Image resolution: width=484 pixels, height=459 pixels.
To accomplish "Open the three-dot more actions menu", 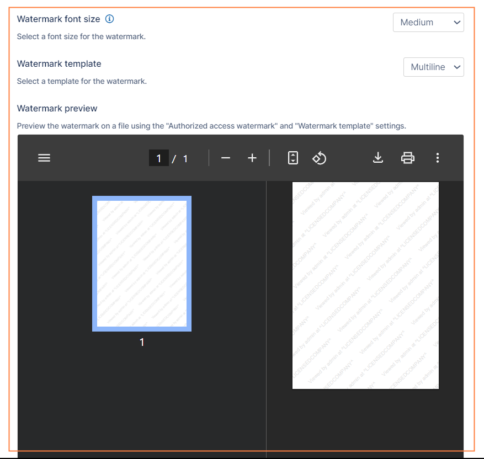I will 438,158.
